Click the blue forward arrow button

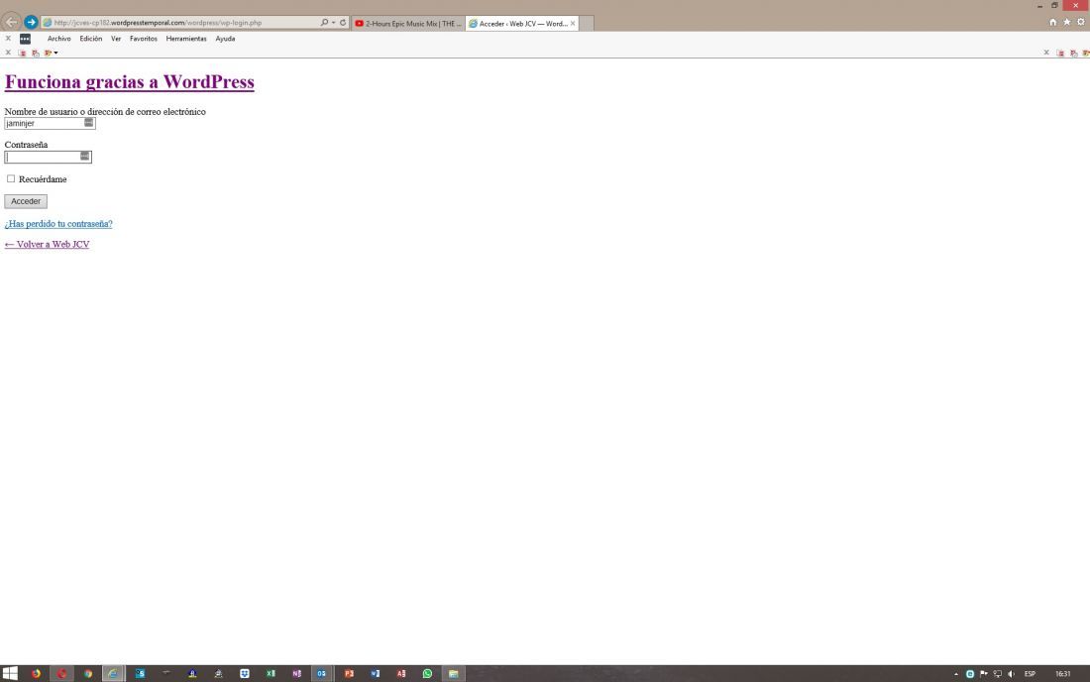coord(31,22)
